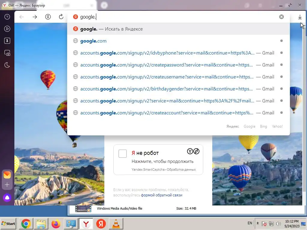Open the Action Center flag tray icon
Screen dimensions: 307x230
tap(264, 223)
